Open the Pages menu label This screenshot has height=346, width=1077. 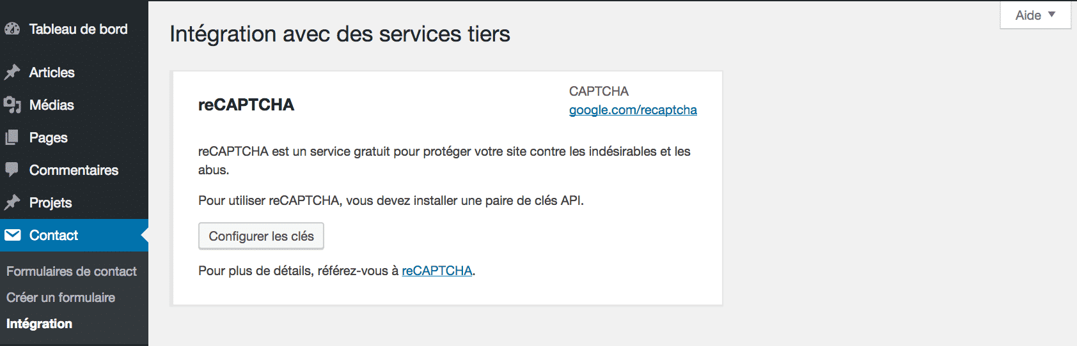coord(49,137)
